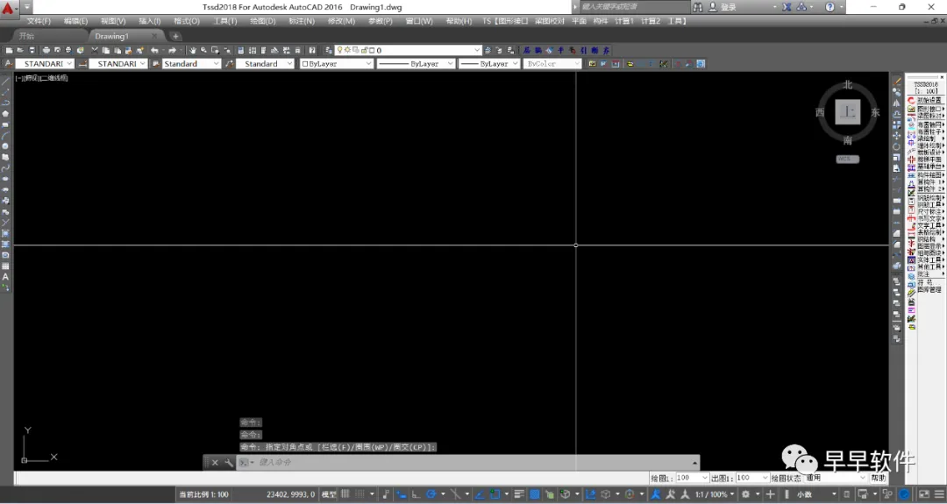Click the undo arrow icon
Screen dimensions: 947x504
coord(154,50)
